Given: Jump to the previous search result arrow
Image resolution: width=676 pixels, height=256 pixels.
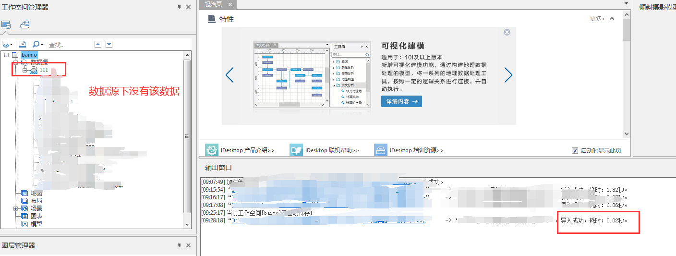Looking at the screenshot, I should (98, 44).
